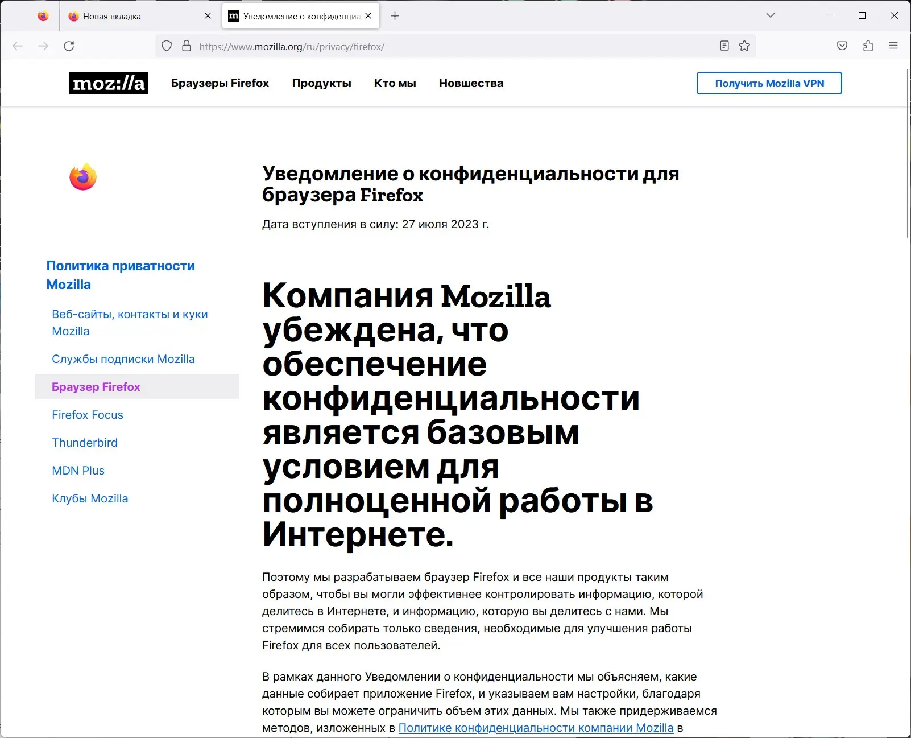Viewport: 911px width, 738px height.
Task: Expand the list all tabs chevron
Action: tap(771, 15)
